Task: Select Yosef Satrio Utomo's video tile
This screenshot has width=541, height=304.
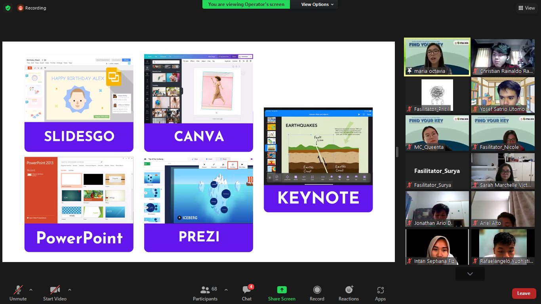Action: coord(503,95)
